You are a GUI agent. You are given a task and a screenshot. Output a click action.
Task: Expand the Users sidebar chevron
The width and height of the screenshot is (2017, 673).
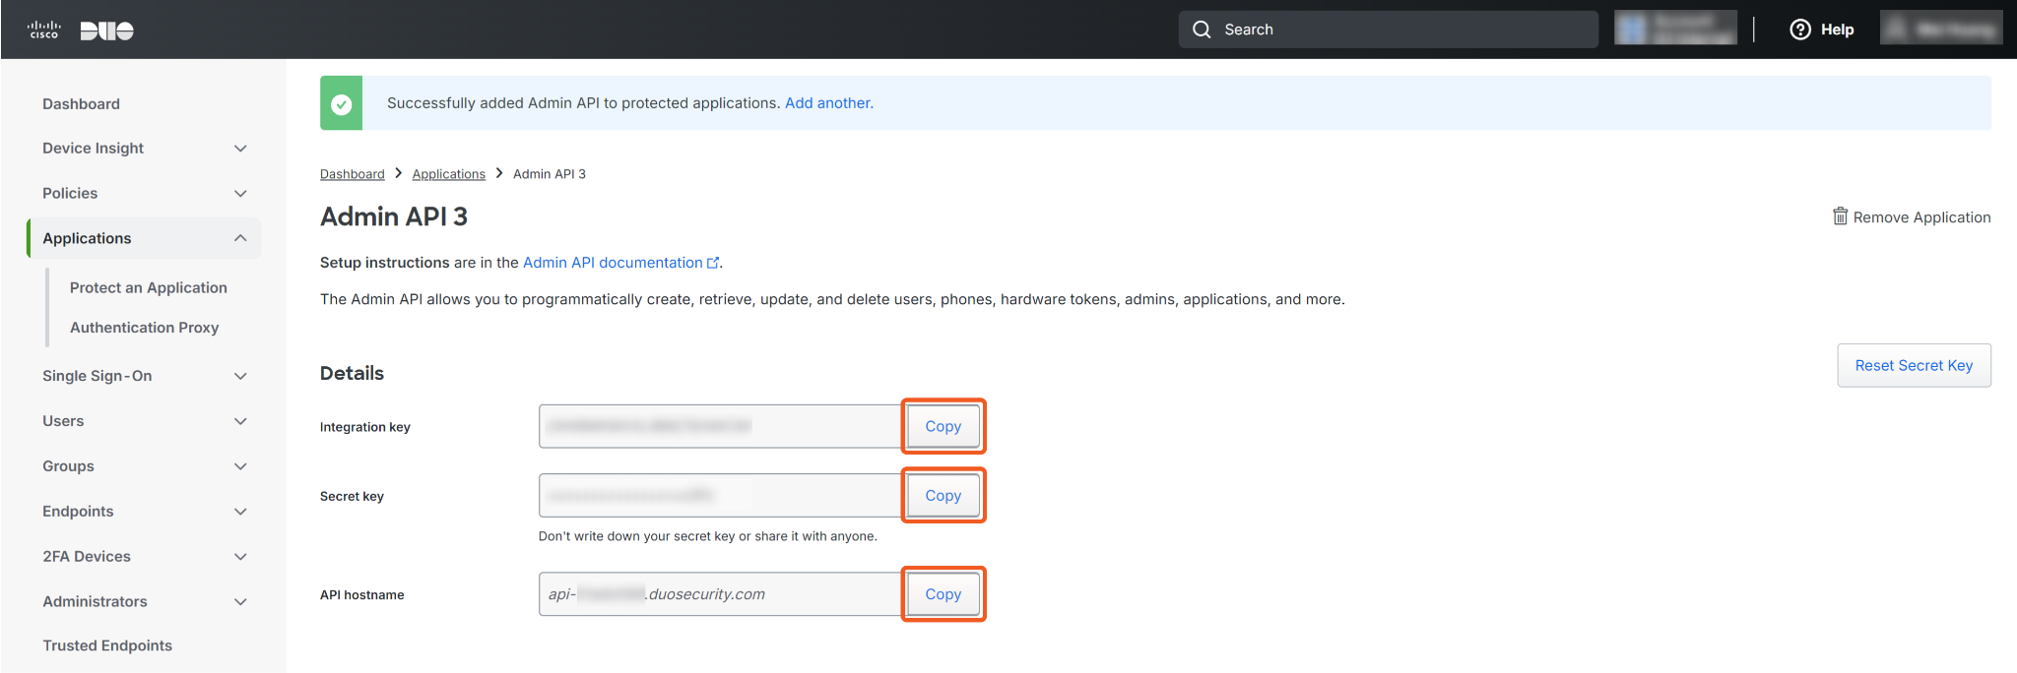click(240, 421)
